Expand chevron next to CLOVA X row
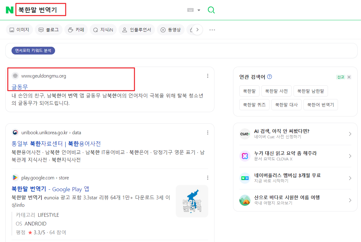Screen dimensions: 361x242 coord(350,156)
